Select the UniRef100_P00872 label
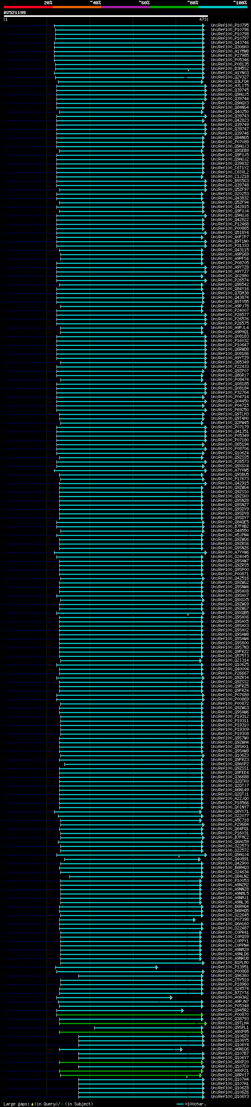 point(229,703)
